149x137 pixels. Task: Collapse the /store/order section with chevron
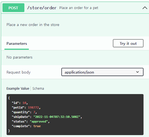(x=145, y=8)
